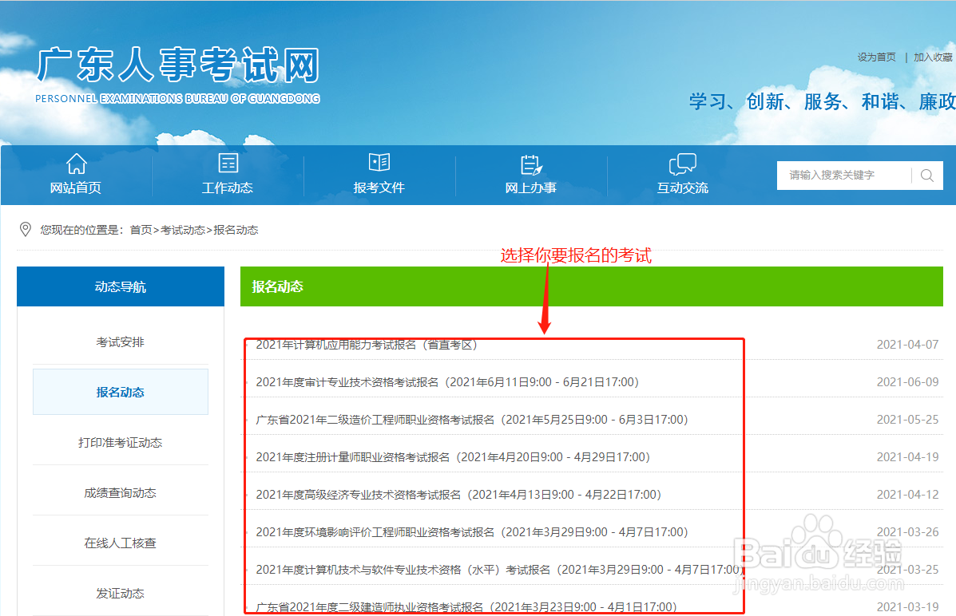Open 发证动态 in the sidebar
Viewport: 956px width, 616px height.
click(x=120, y=593)
